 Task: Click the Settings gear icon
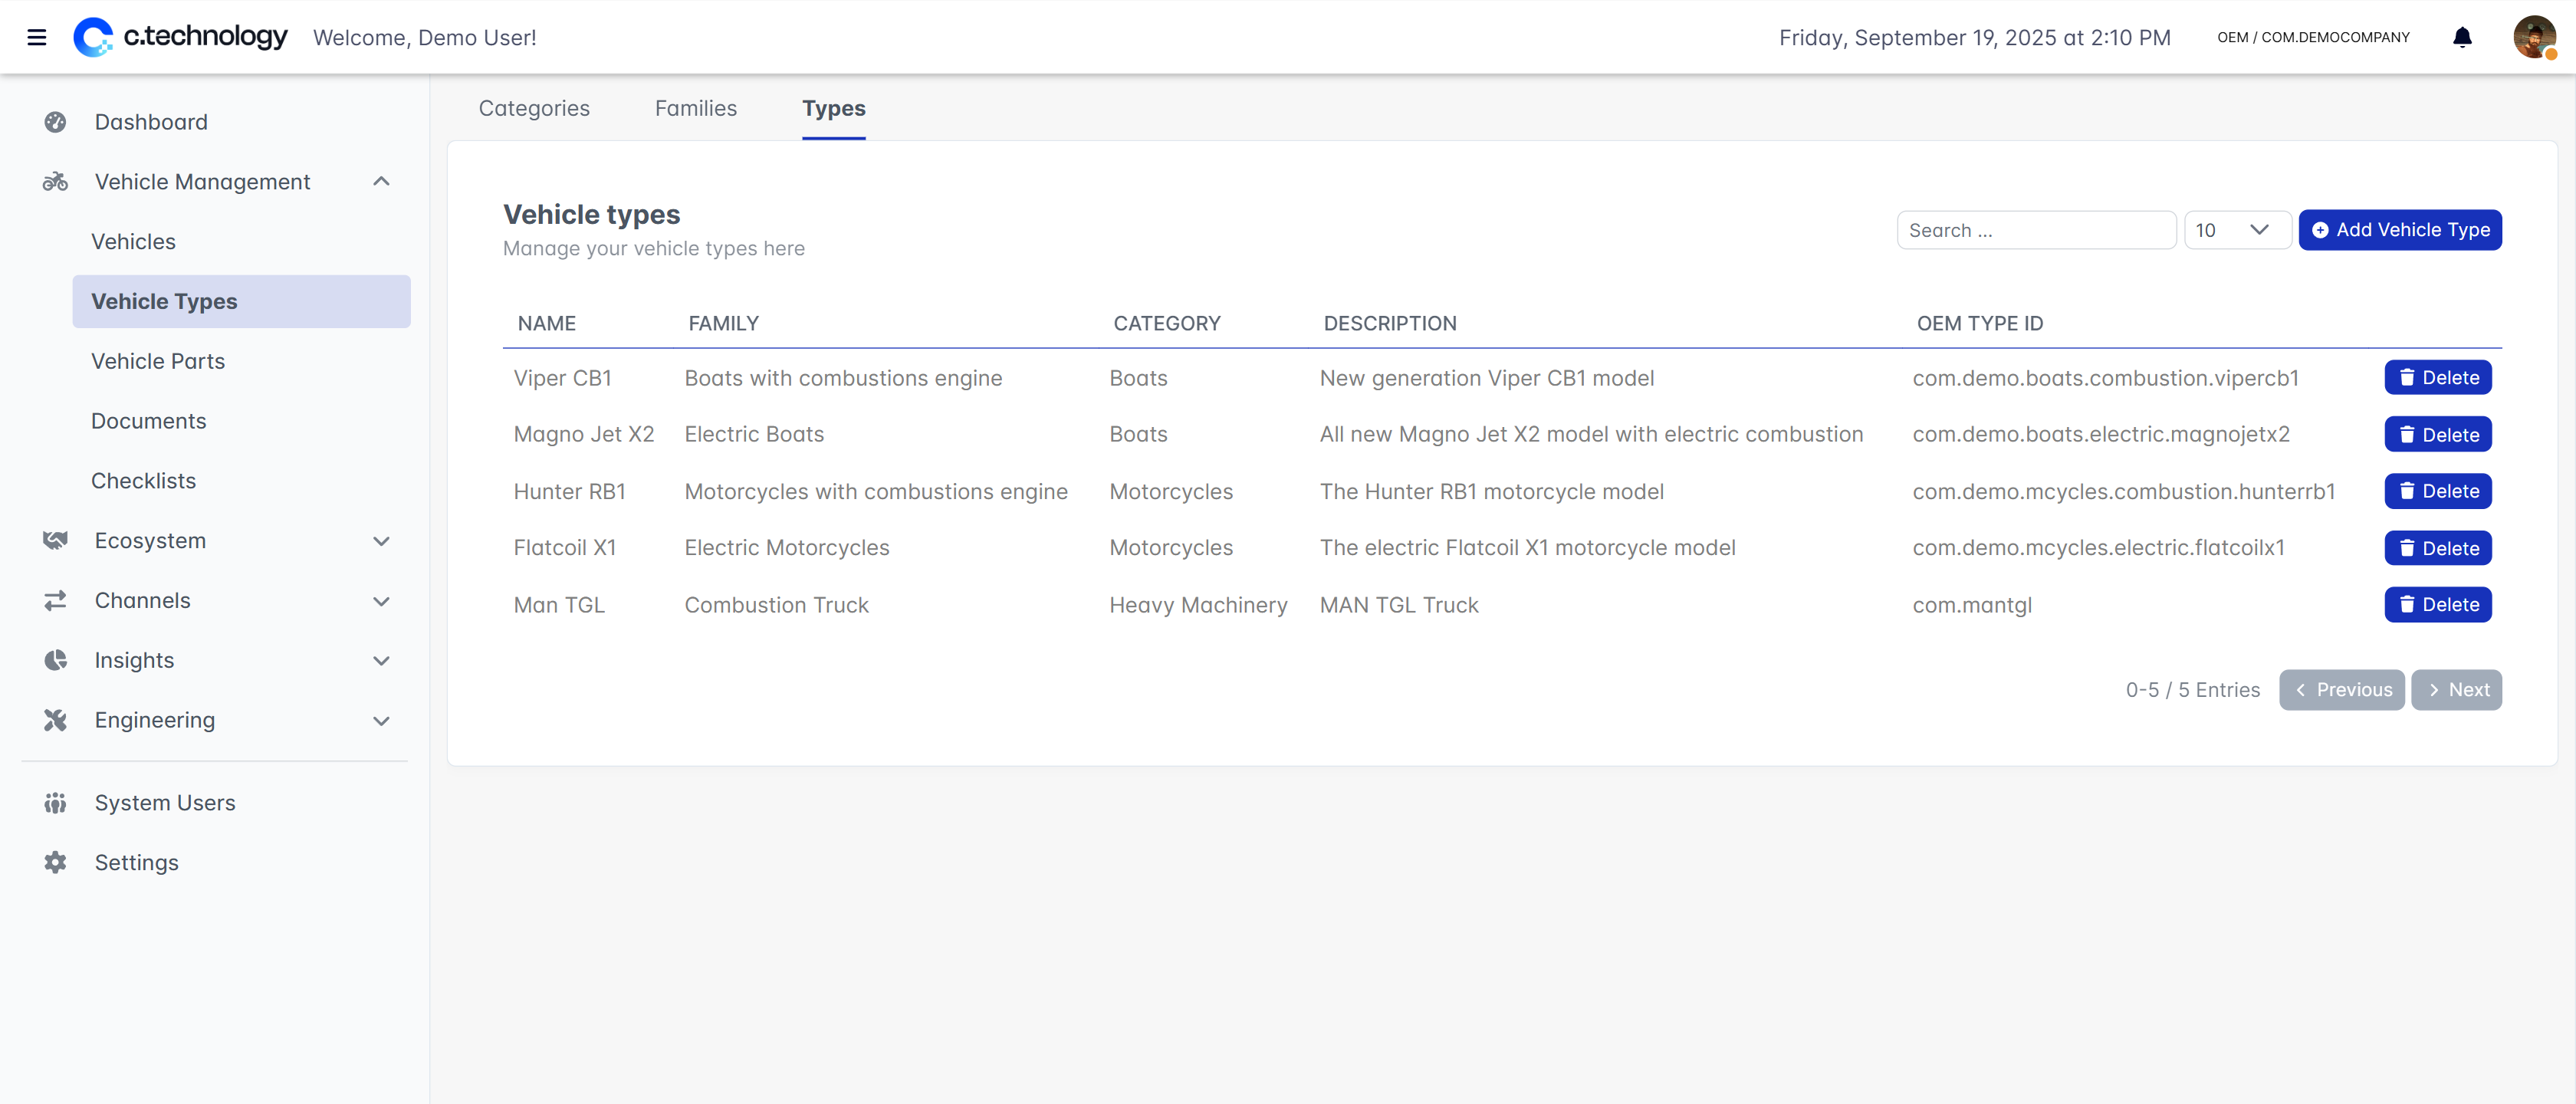tap(55, 862)
